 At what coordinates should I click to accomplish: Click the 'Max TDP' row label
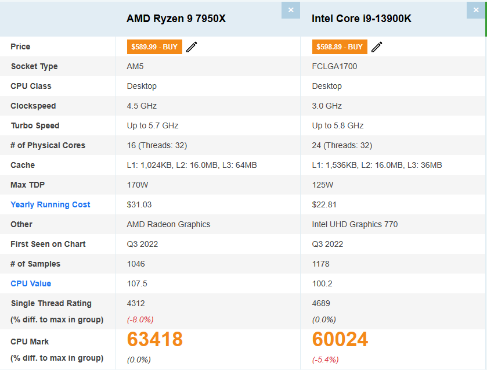click(x=27, y=185)
